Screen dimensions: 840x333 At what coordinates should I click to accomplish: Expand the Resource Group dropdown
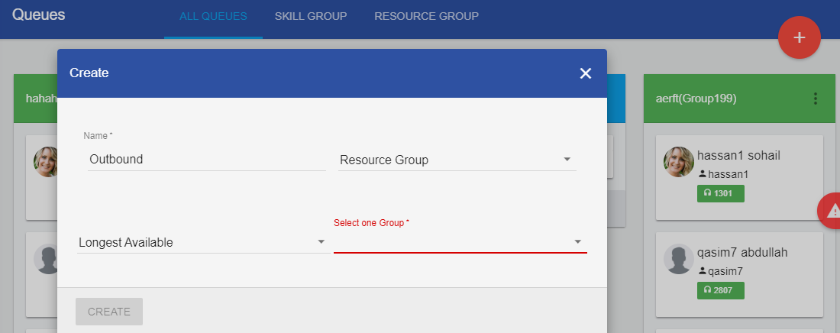(x=456, y=160)
